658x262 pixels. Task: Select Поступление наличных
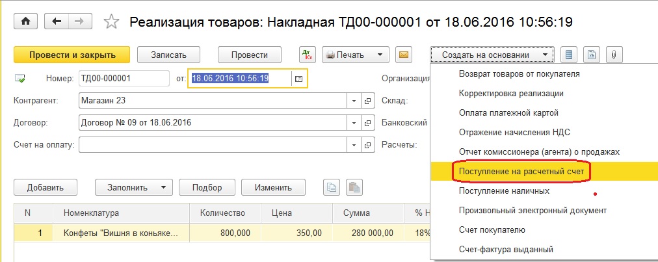click(504, 191)
